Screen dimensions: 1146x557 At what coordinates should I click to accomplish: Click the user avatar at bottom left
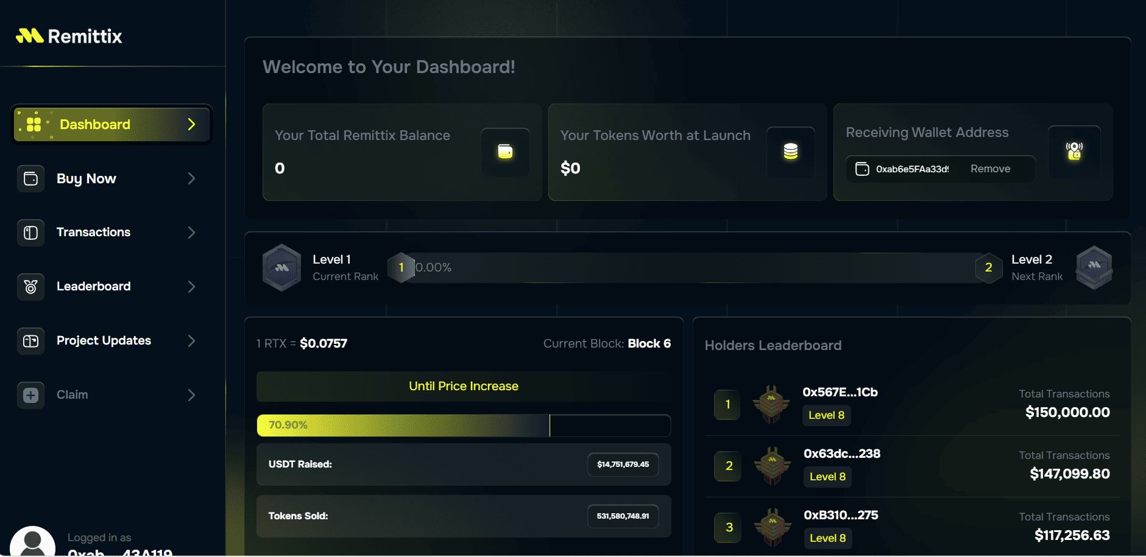[32, 541]
